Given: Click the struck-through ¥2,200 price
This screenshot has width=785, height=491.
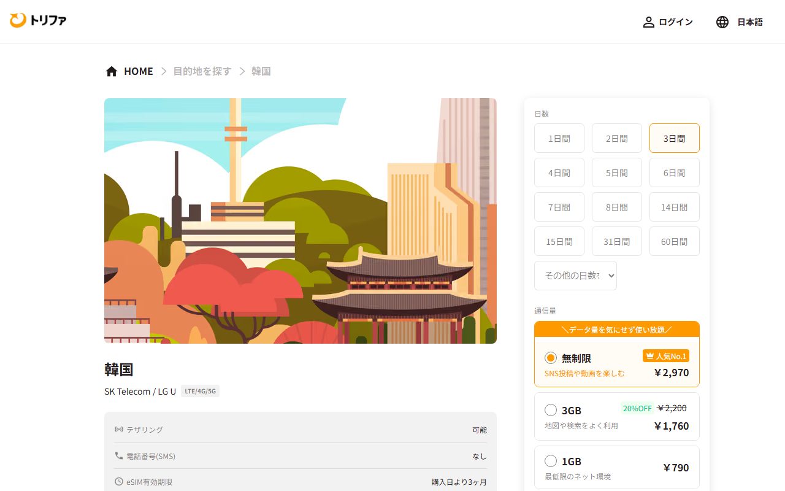Looking at the screenshot, I should 672,408.
